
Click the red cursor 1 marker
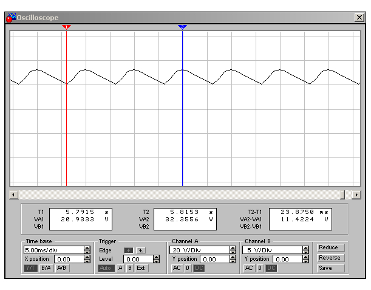(x=67, y=27)
